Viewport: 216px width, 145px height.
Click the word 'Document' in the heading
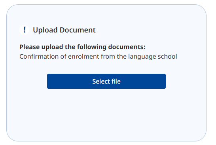(78, 30)
